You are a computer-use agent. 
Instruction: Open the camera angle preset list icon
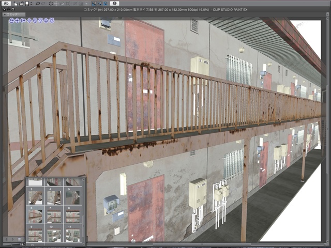click(x=20, y=239)
